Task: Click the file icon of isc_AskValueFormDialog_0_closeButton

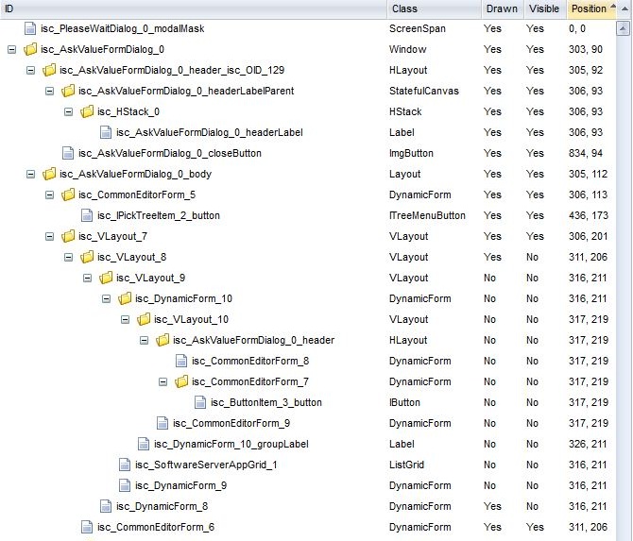Action: (x=68, y=153)
